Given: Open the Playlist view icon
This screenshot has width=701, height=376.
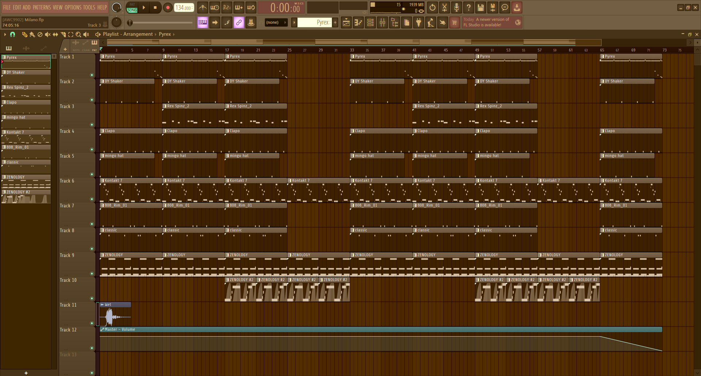Looking at the screenshot, I should click(x=346, y=23).
